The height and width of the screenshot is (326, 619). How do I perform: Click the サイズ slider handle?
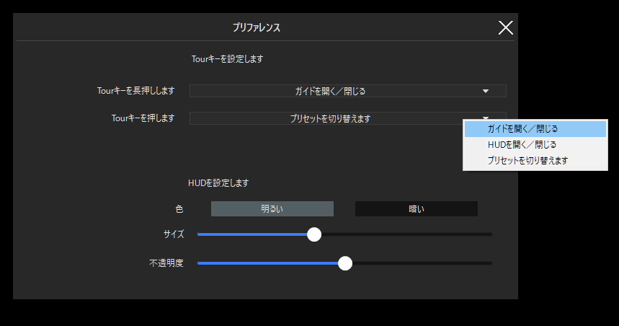[x=314, y=234]
